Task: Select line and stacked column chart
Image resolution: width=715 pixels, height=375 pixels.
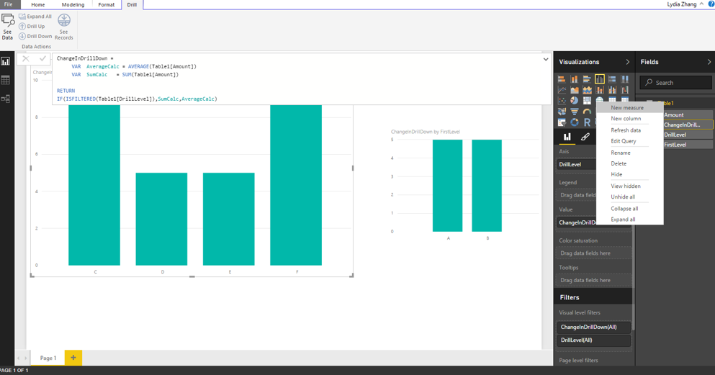Action: pos(600,90)
